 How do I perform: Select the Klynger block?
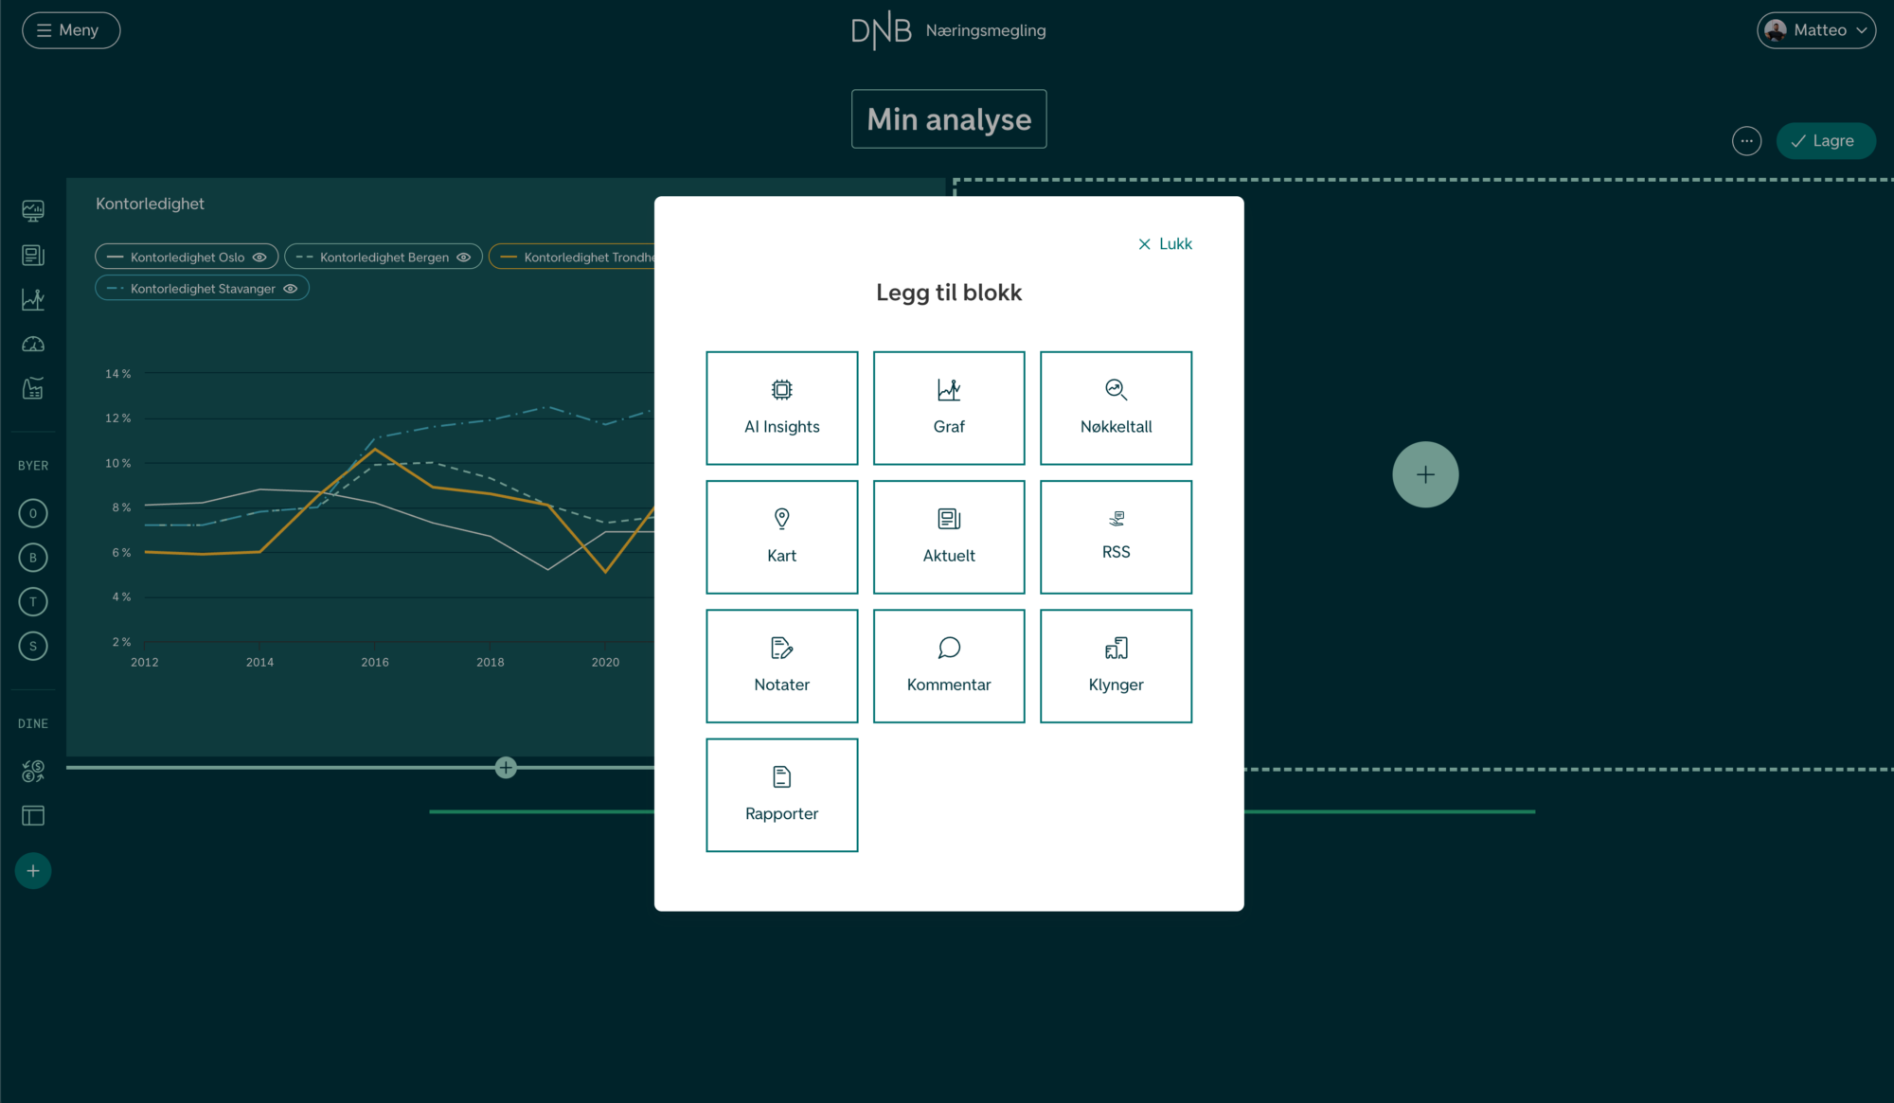coord(1116,666)
